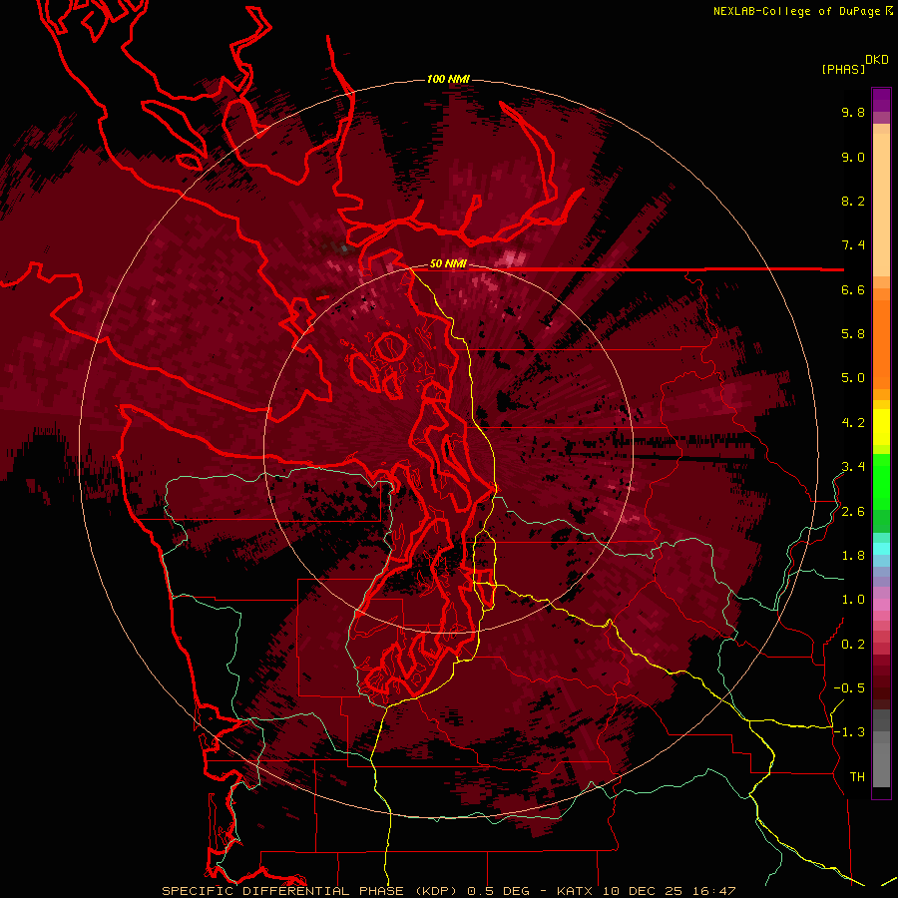The width and height of the screenshot is (898, 898).
Task: Click the [PHAS] legend header
Action: click(x=843, y=70)
